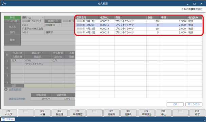Open the 明細単位 dropdown
This screenshot has width=206, height=122.
[x=60, y=25]
